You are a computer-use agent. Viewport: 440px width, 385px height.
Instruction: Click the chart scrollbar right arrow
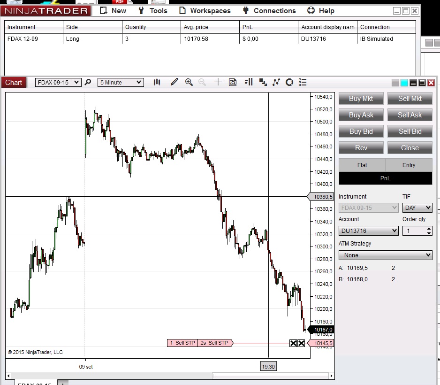pyautogui.click(x=331, y=376)
